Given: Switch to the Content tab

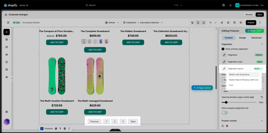Looking at the screenshot, I should tap(228, 38).
